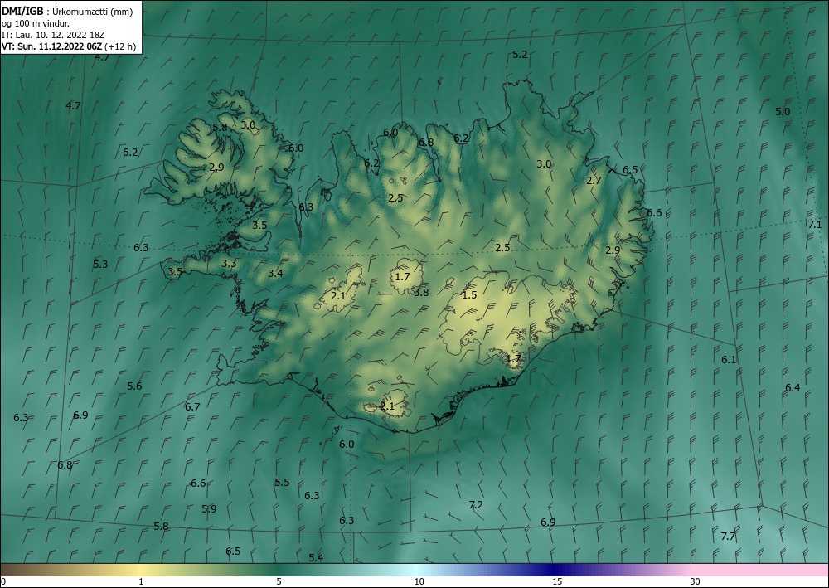Click the initial time "IT: Lau. 10. 12. 2022 18Z"
The height and width of the screenshot is (588, 829).
(x=53, y=35)
